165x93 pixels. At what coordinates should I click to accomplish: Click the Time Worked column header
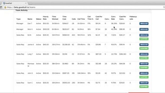[55, 18]
